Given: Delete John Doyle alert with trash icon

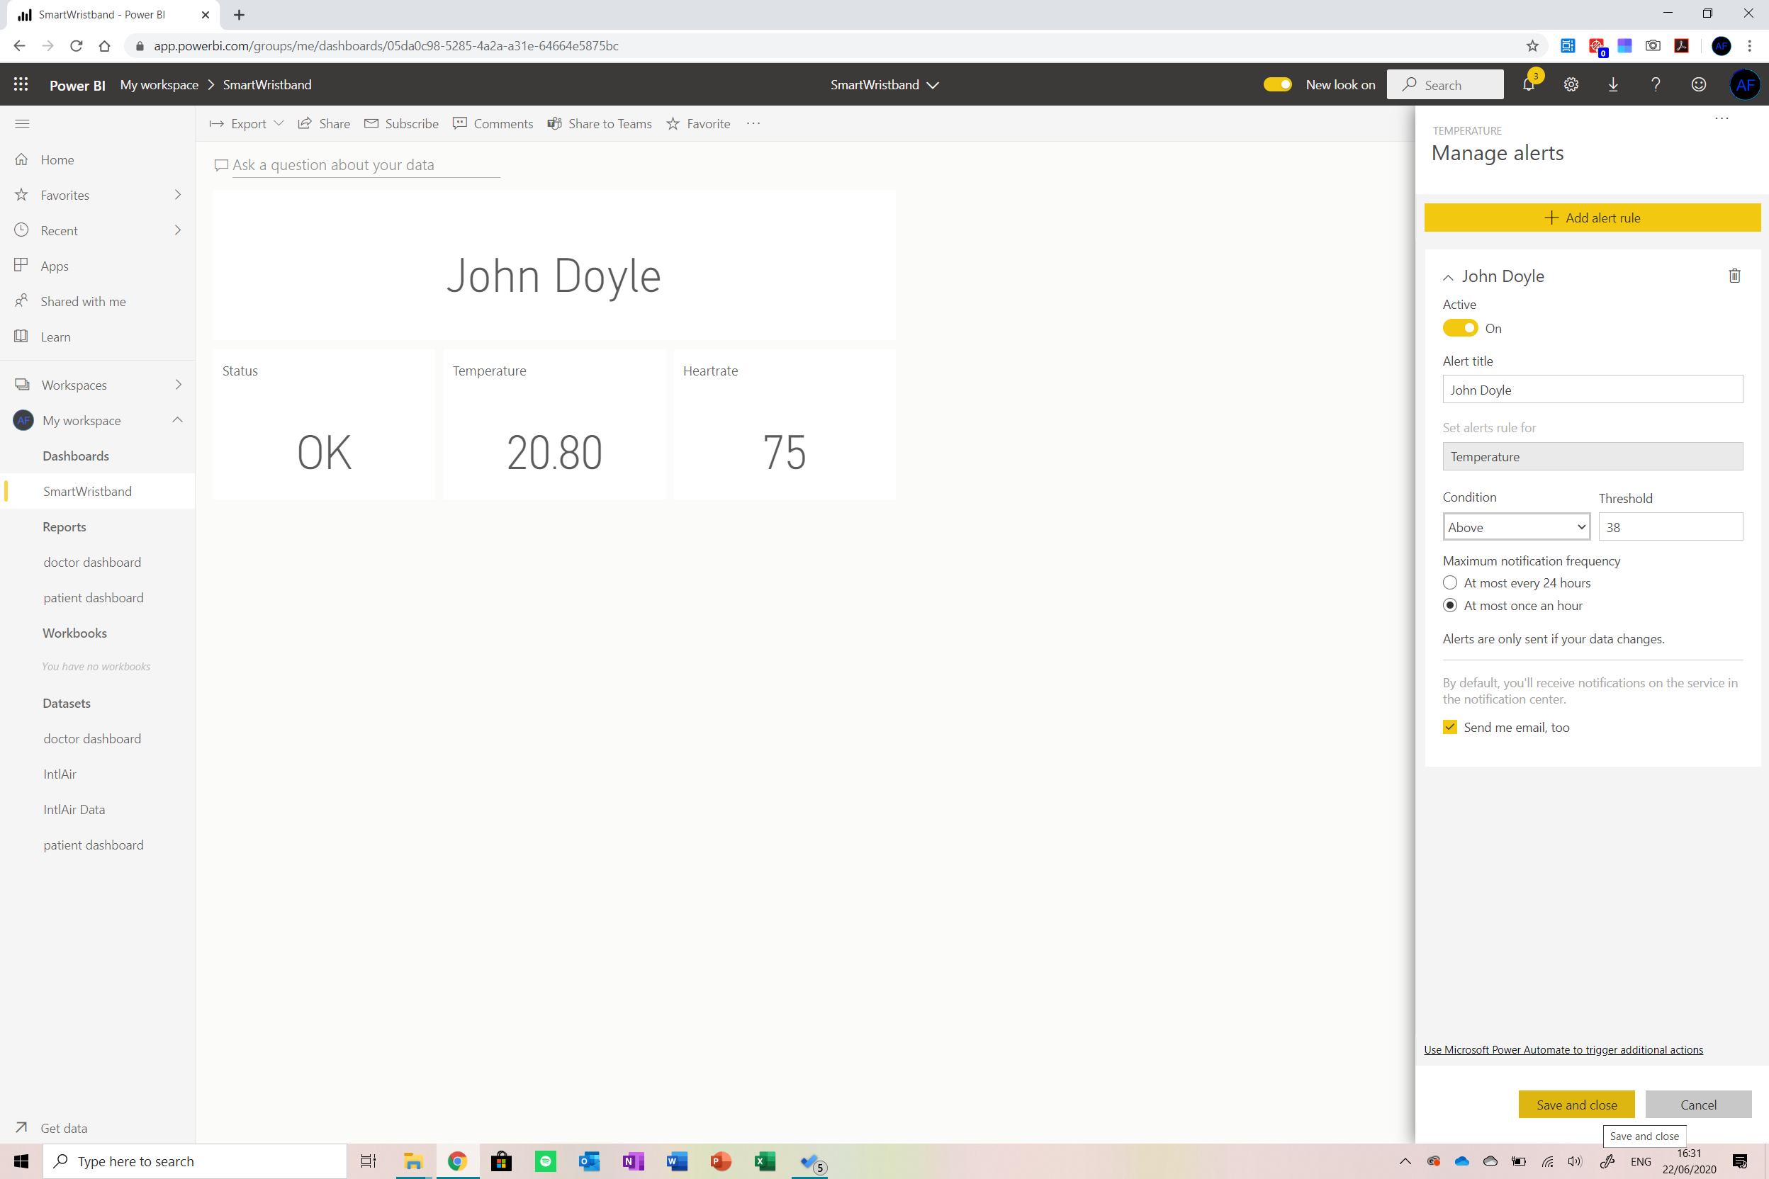Looking at the screenshot, I should (x=1734, y=276).
